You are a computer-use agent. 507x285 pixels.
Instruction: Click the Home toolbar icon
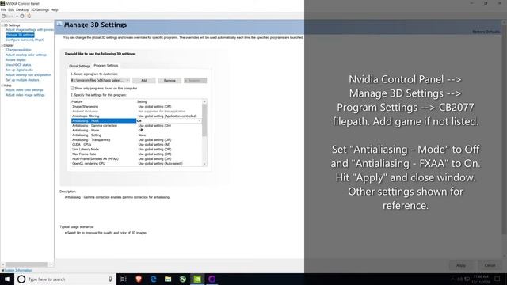pos(29,16)
